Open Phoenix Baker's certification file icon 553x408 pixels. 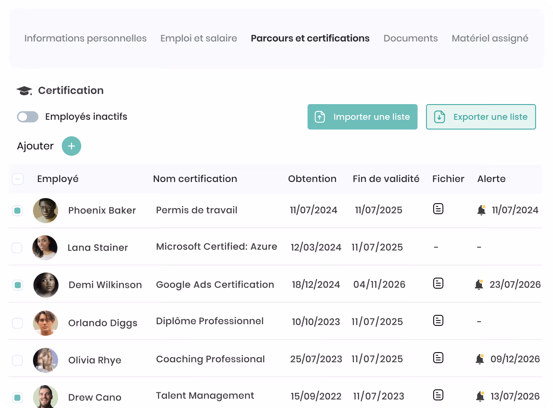coord(438,209)
